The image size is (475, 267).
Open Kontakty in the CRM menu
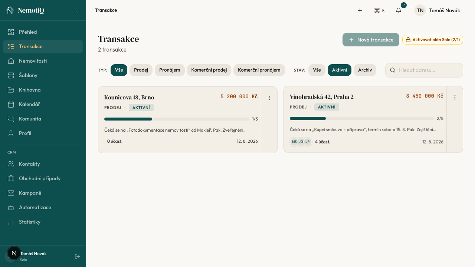[43, 164]
